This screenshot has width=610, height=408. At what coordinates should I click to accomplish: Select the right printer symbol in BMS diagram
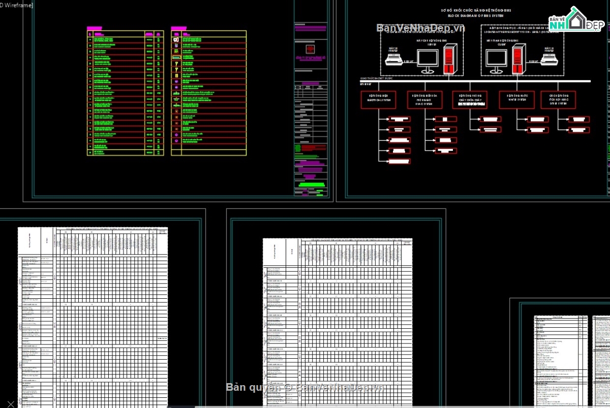pos(550,60)
